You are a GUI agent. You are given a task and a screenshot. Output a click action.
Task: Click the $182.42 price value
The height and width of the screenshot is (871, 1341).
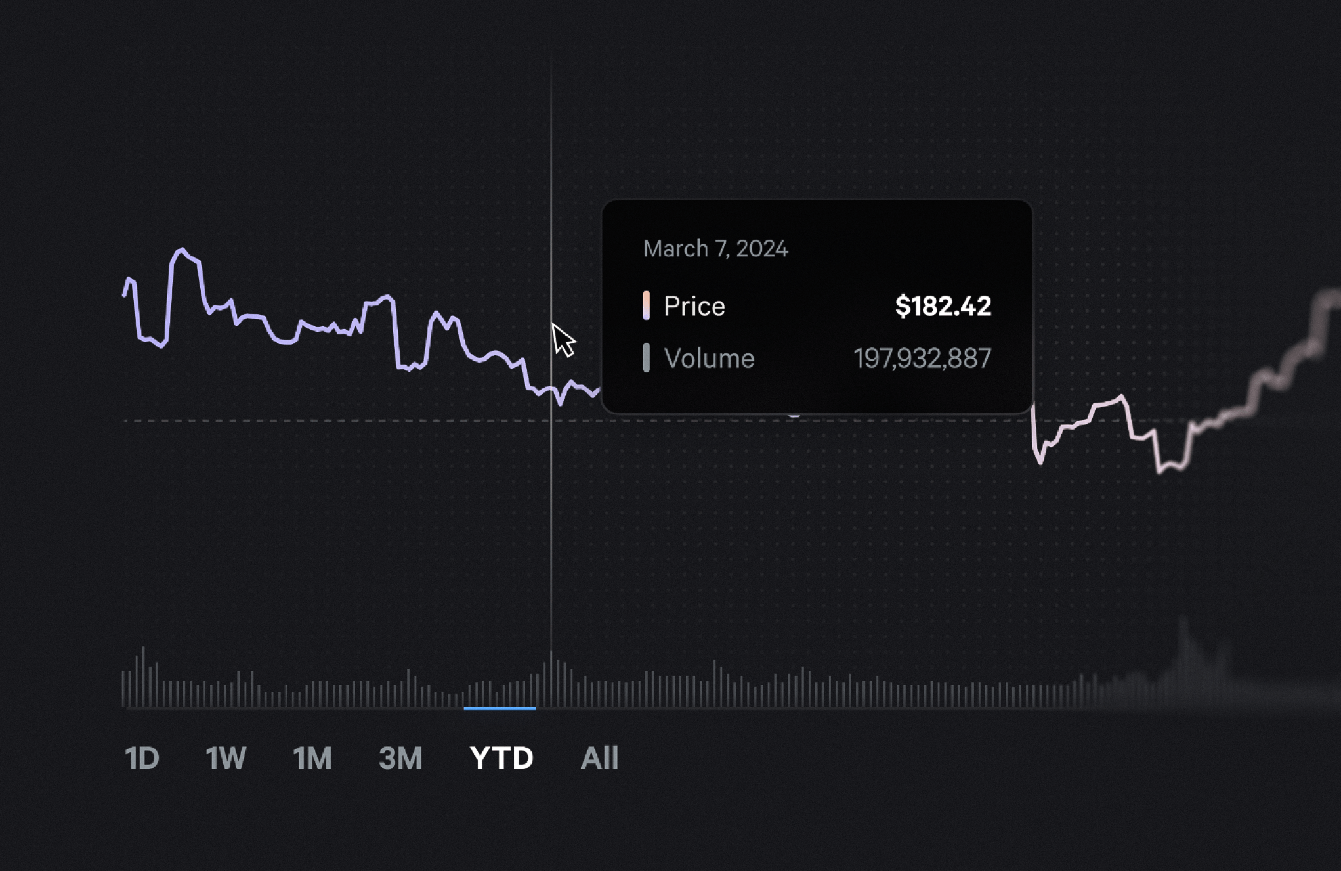(943, 306)
